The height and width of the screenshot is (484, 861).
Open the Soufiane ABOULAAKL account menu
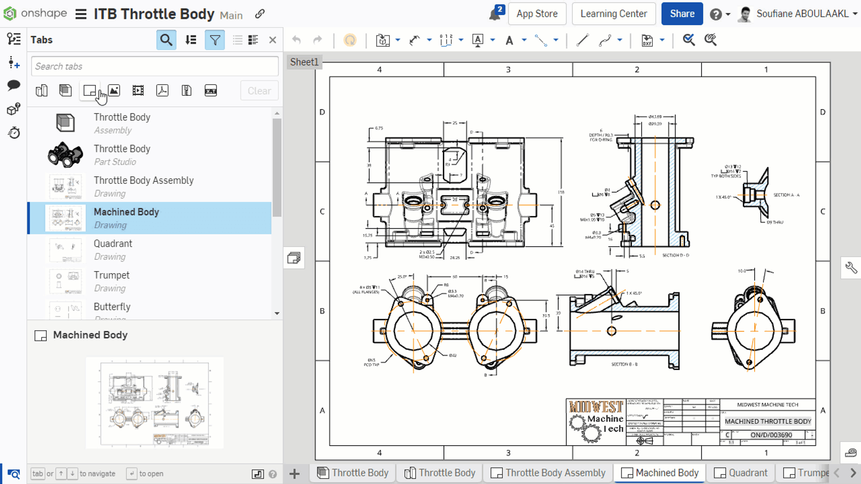coord(799,14)
